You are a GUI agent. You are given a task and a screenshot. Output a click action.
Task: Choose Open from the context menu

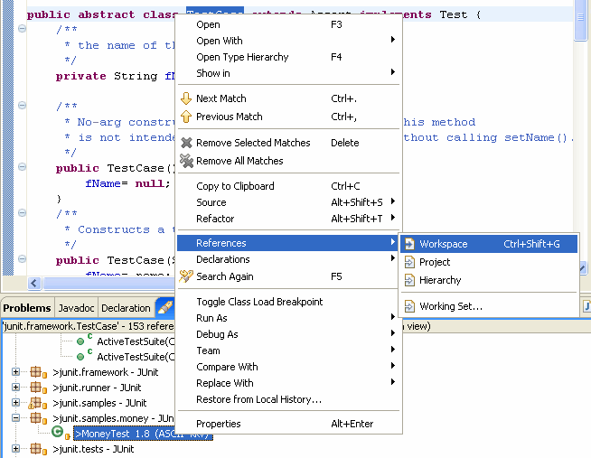click(x=288, y=24)
